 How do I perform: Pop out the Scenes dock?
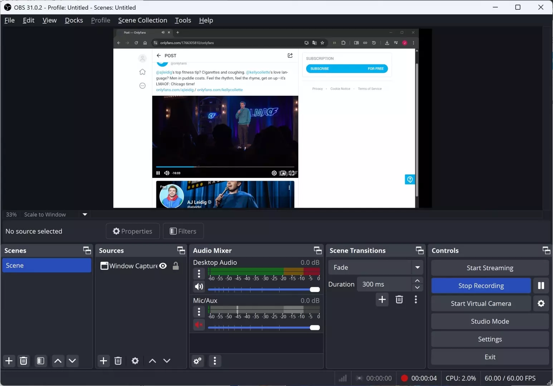(87, 251)
